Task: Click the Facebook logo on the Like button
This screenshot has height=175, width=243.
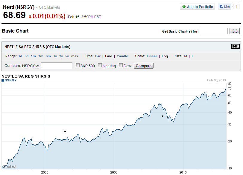Action: pos(221,7)
